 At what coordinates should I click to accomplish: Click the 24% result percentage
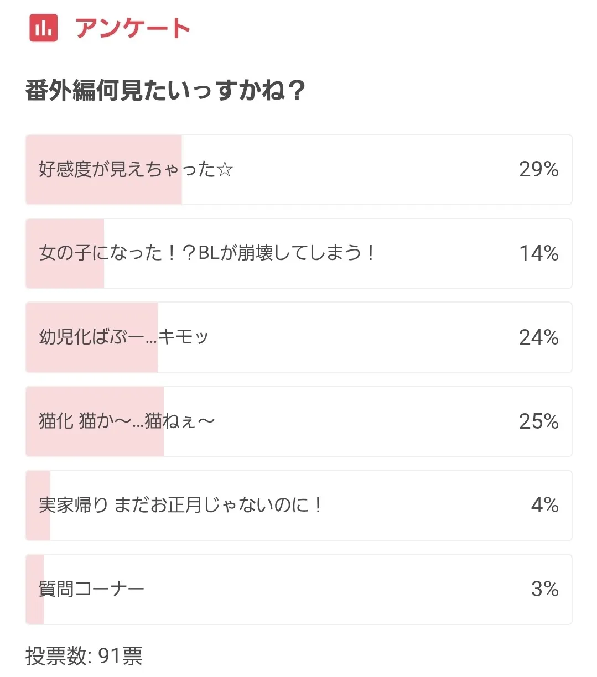538,337
